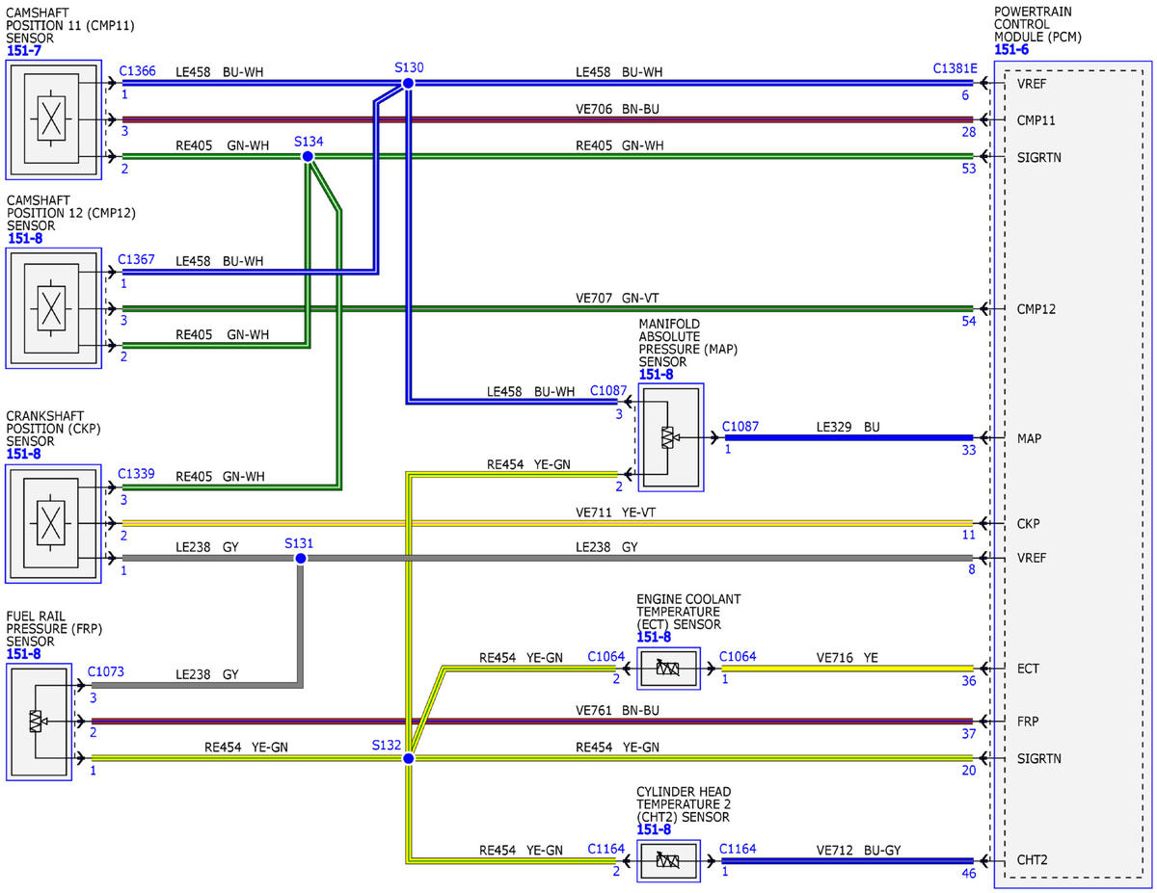Screen dimensions: 1157x893
Task: Click the C1366 connector label
Action: (x=136, y=71)
